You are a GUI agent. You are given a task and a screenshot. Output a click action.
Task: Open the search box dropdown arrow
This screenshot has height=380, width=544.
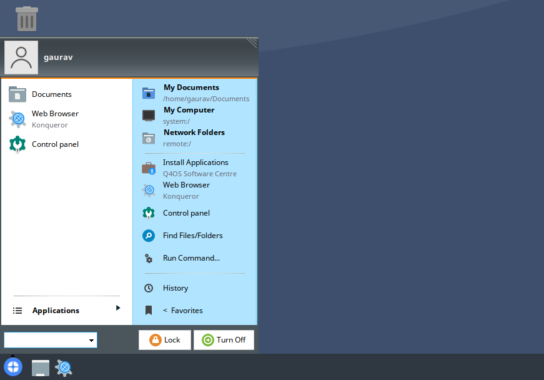(91, 341)
